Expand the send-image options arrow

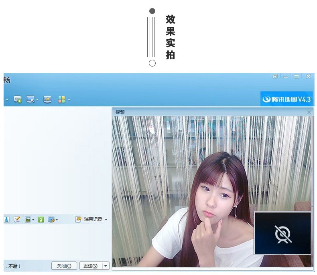33,219
